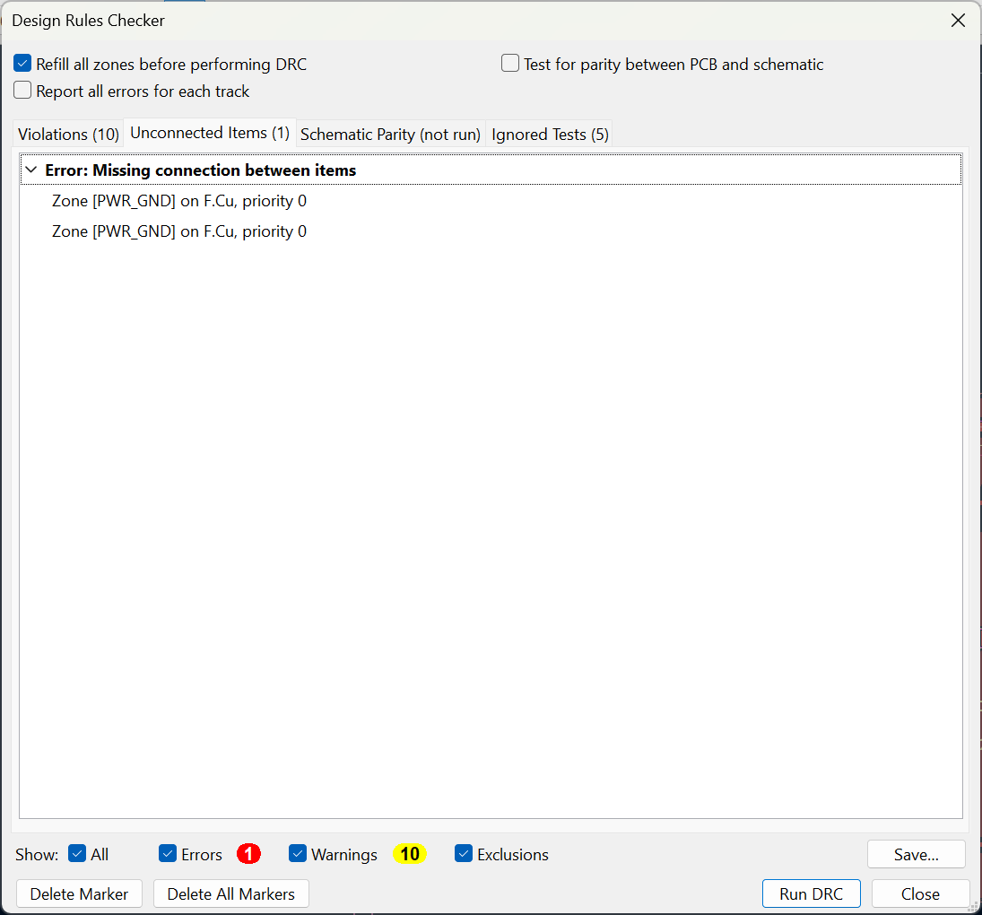Viewport: 982px width, 915px height.
Task: Click the Run DRC button
Action: click(x=811, y=893)
